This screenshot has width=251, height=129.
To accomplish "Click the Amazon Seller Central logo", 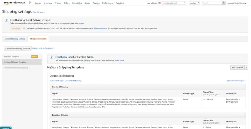I will tap(14, 3).
